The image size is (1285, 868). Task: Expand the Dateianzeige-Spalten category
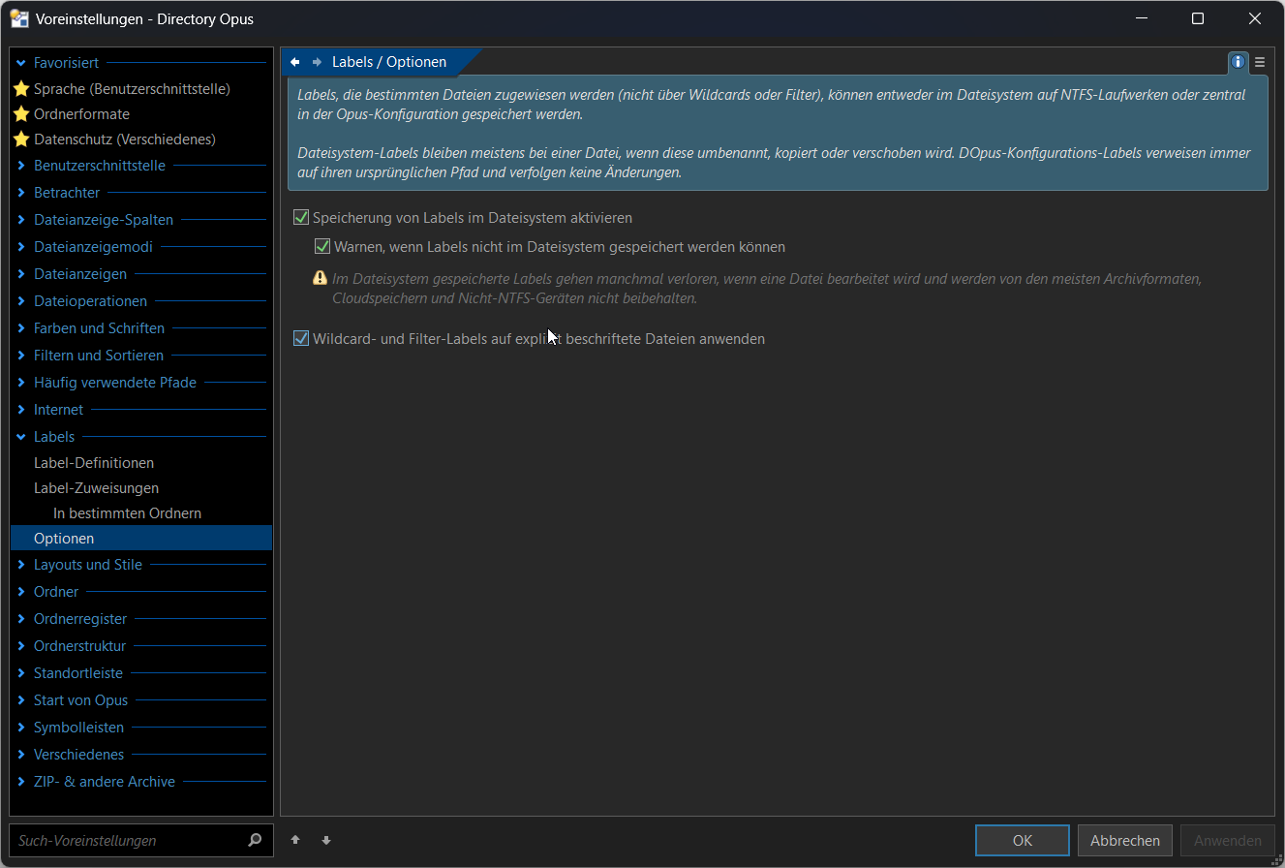pyautogui.click(x=21, y=220)
